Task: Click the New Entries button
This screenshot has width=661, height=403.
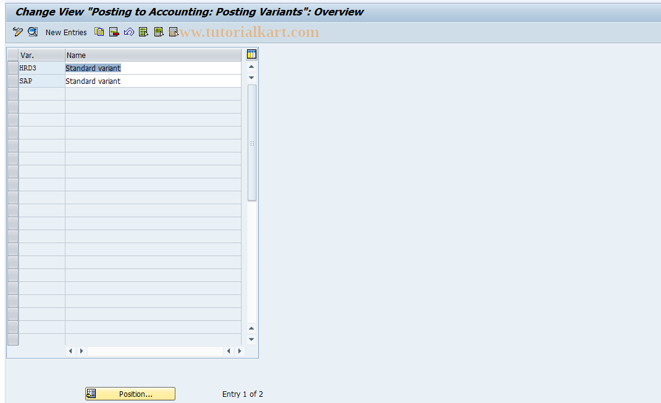Action: [x=66, y=33]
